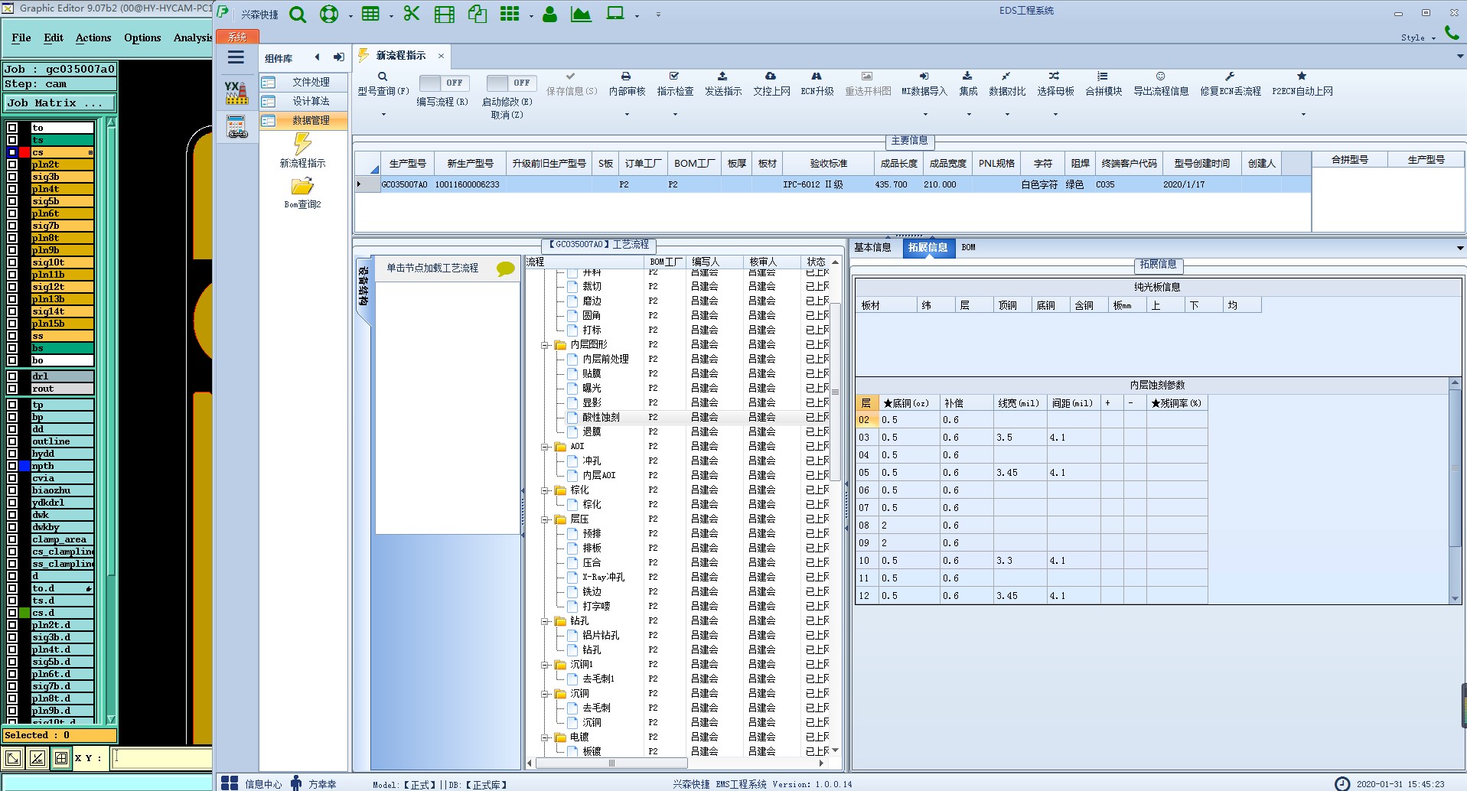Collapse the AOI tree folder

[x=545, y=447]
